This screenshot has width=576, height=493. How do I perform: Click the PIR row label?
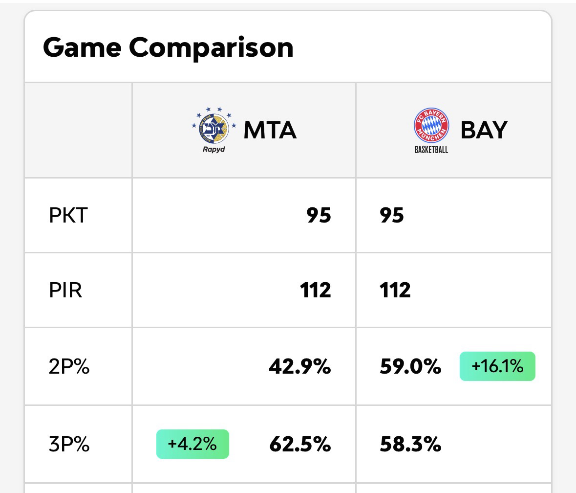[x=65, y=291]
